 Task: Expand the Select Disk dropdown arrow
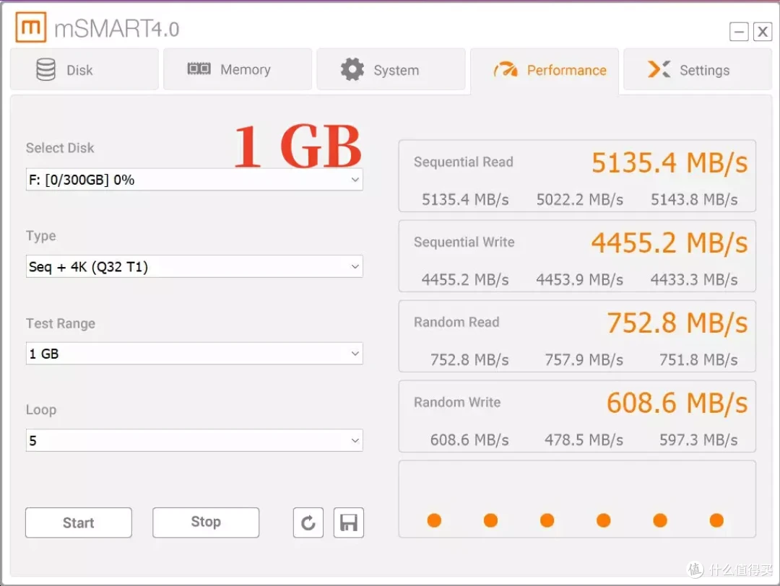[355, 180]
